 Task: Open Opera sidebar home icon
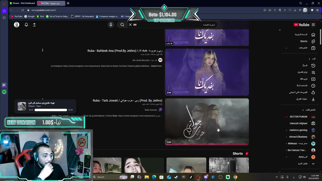4,11
